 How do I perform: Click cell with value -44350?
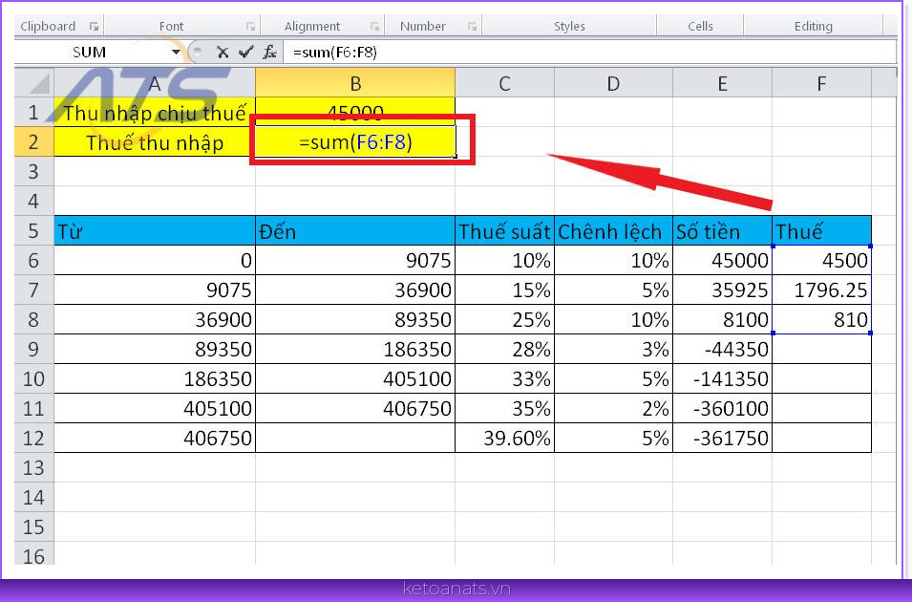click(722, 350)
